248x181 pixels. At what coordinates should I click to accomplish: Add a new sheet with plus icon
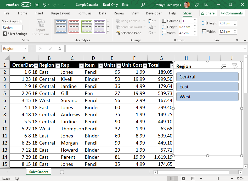[x=62, y=172]
